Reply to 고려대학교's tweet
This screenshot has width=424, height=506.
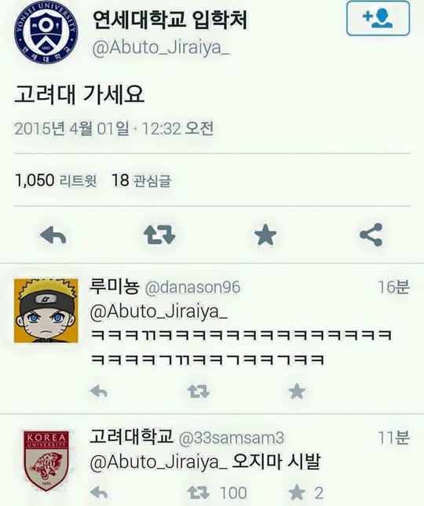coord(99,493)
